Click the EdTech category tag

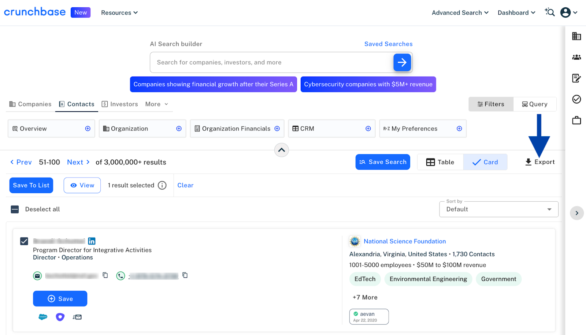[x=365, y=279]
